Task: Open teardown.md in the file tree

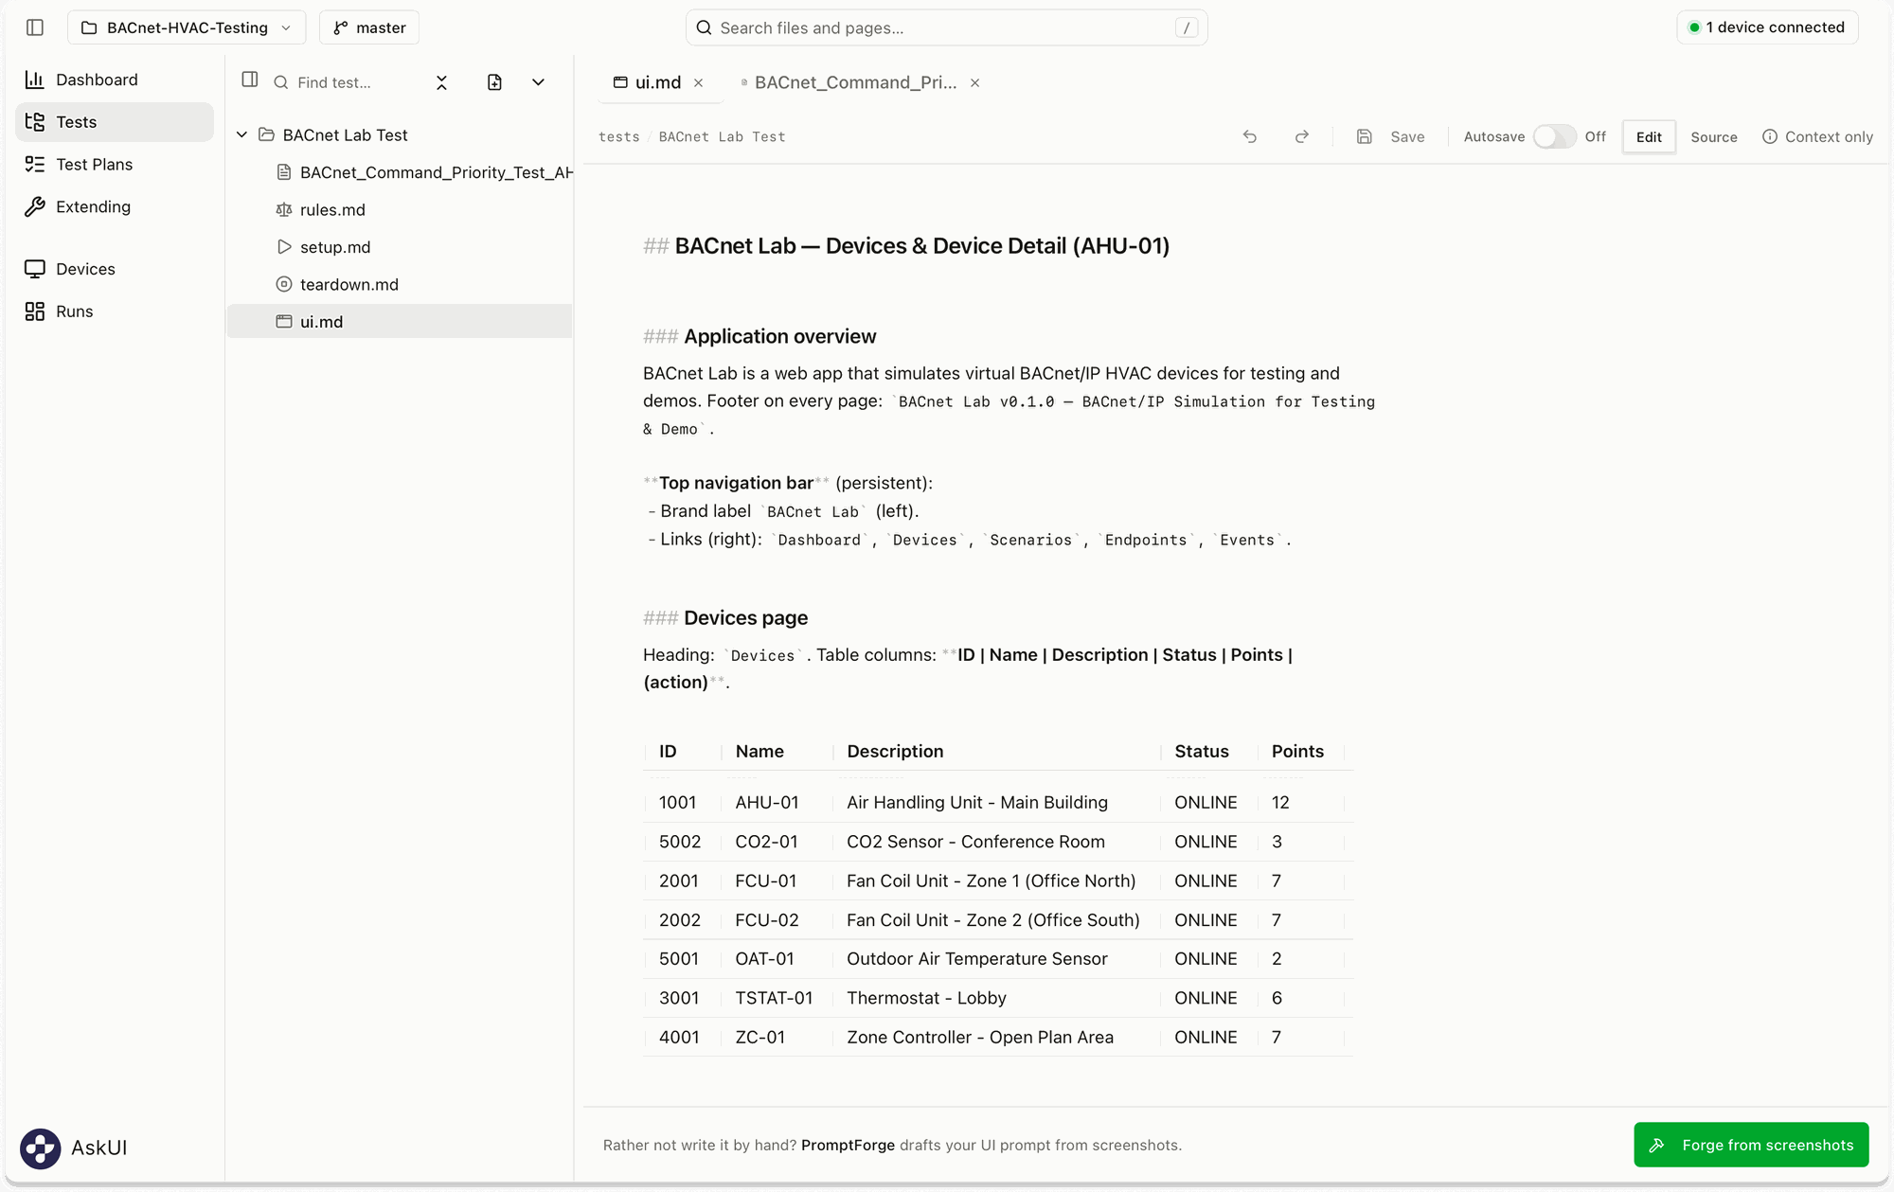Action: (x=400, y=284)
